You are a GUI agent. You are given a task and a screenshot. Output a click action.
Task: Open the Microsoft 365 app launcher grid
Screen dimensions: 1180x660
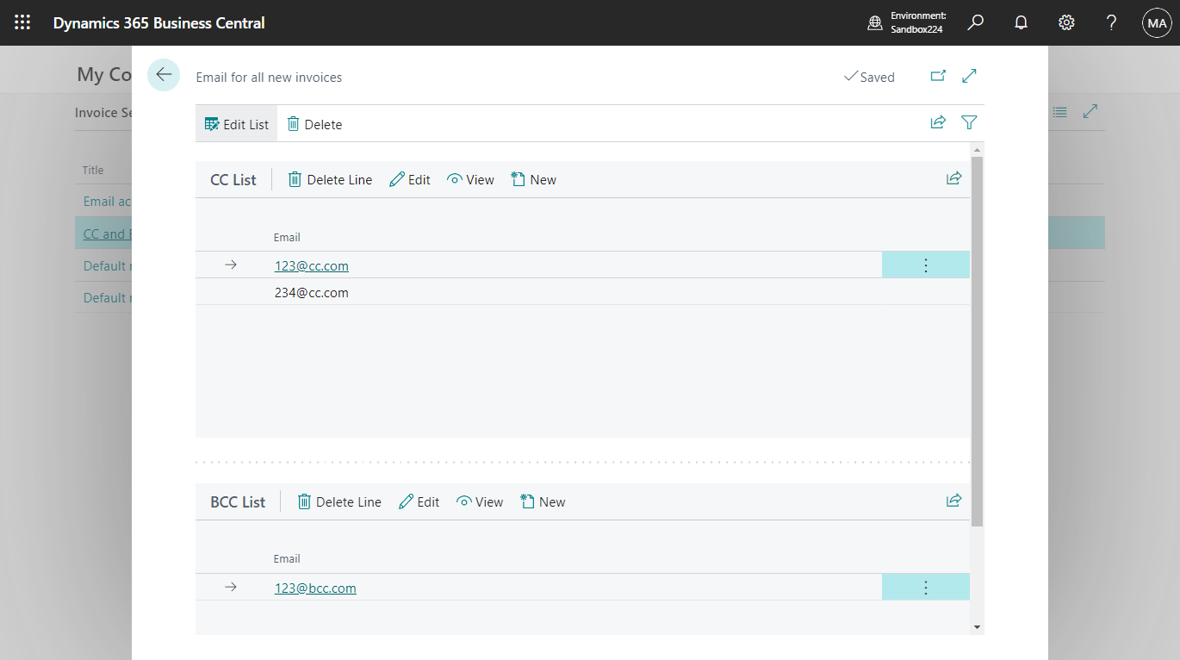tap(22, 22)
